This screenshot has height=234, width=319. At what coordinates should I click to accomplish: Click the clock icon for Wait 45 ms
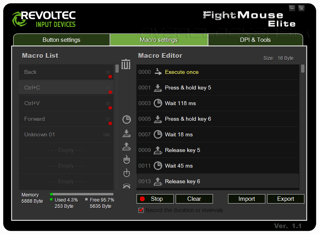pyautogui.click(x=158, y=166)
